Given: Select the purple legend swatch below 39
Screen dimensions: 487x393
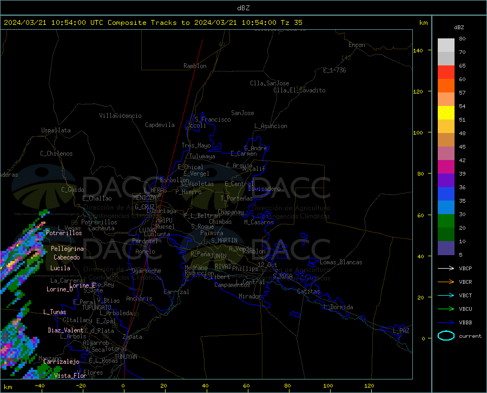Looking at the screenshot, I should 446,181.
